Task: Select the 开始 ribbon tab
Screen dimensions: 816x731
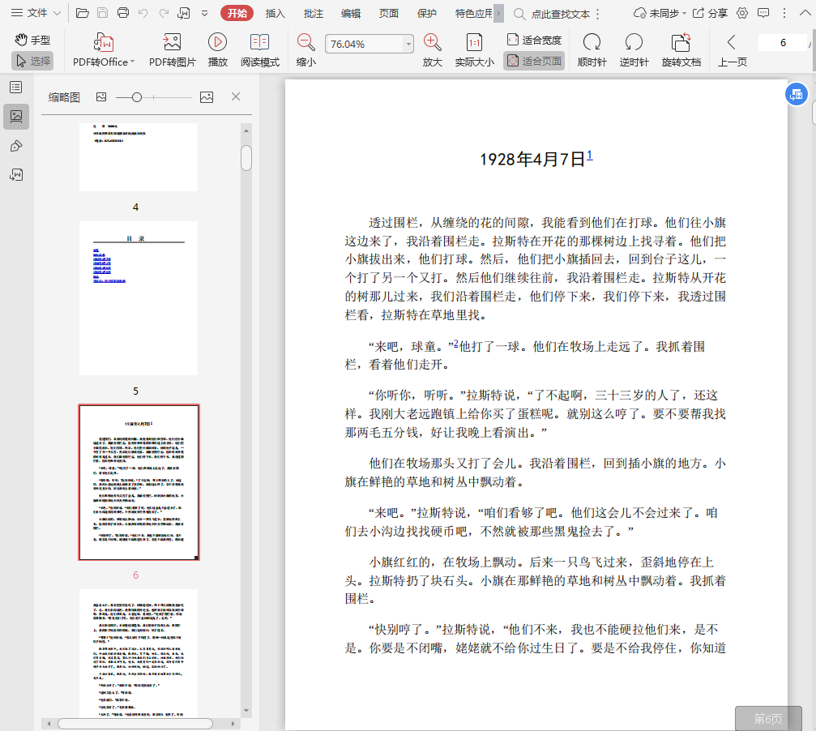Action: tap(237, 13)
